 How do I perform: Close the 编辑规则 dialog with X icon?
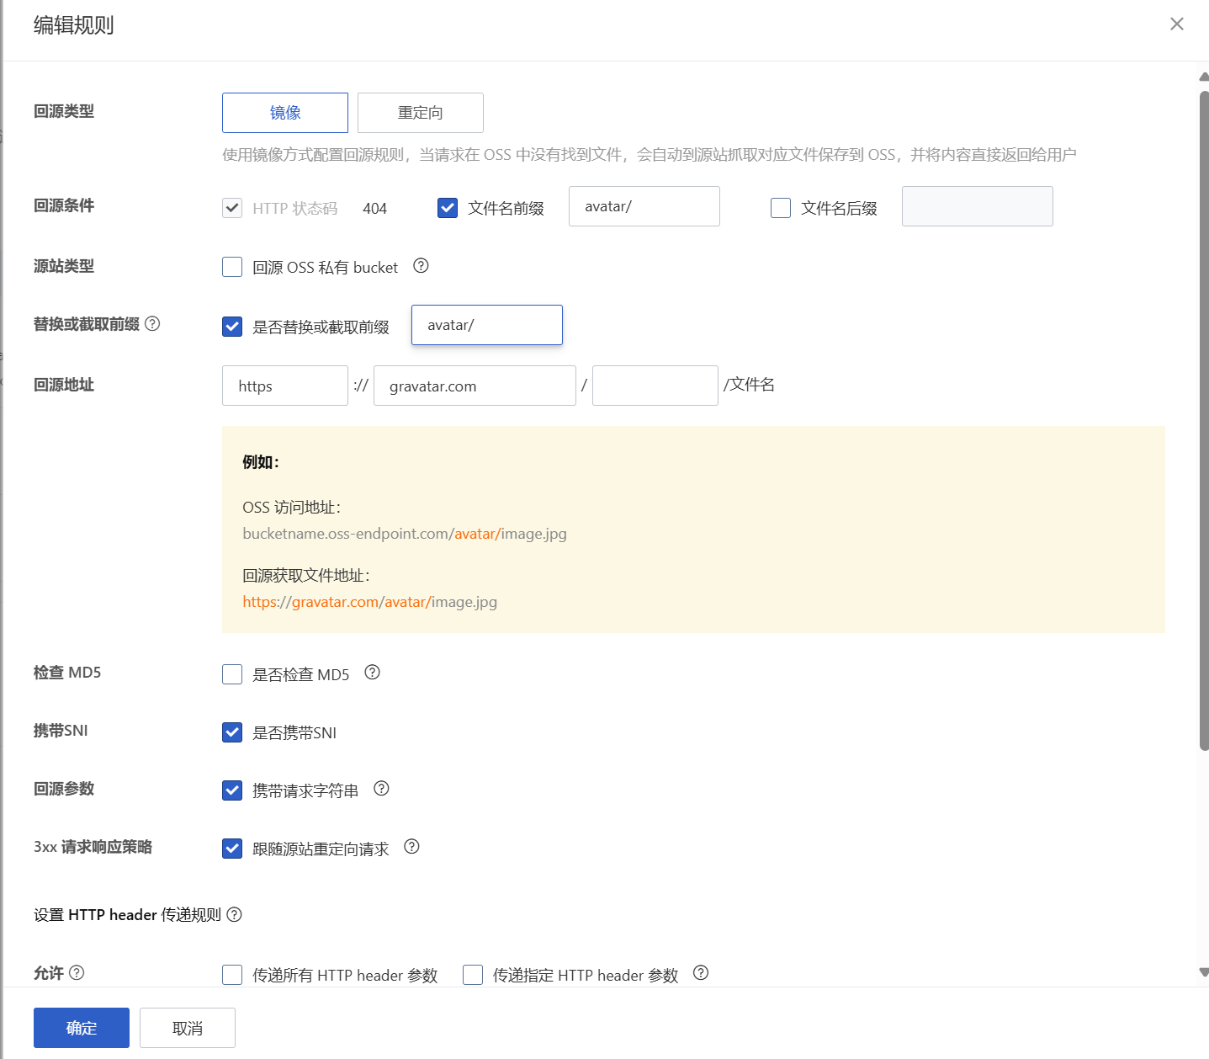[x=1177, y=24]
